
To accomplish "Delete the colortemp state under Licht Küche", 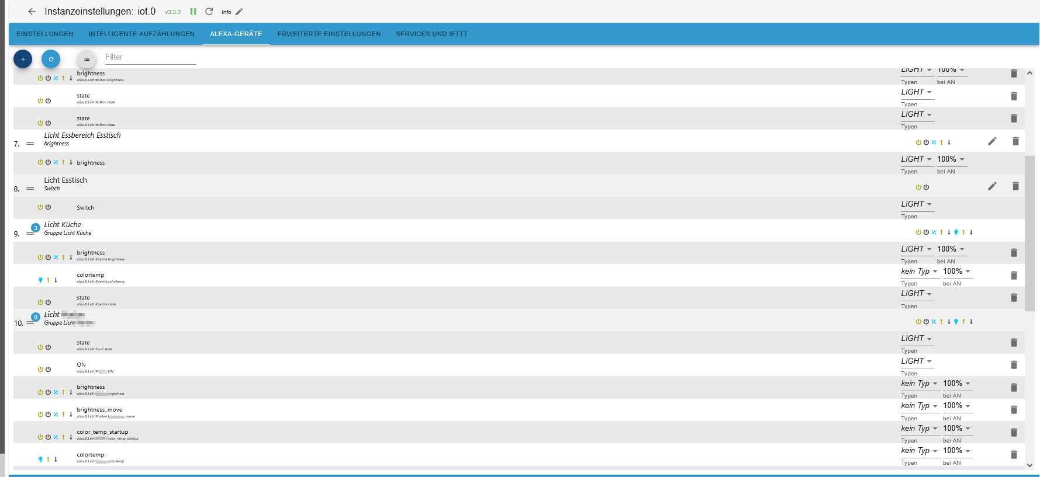I will [x=1014, y=276].
